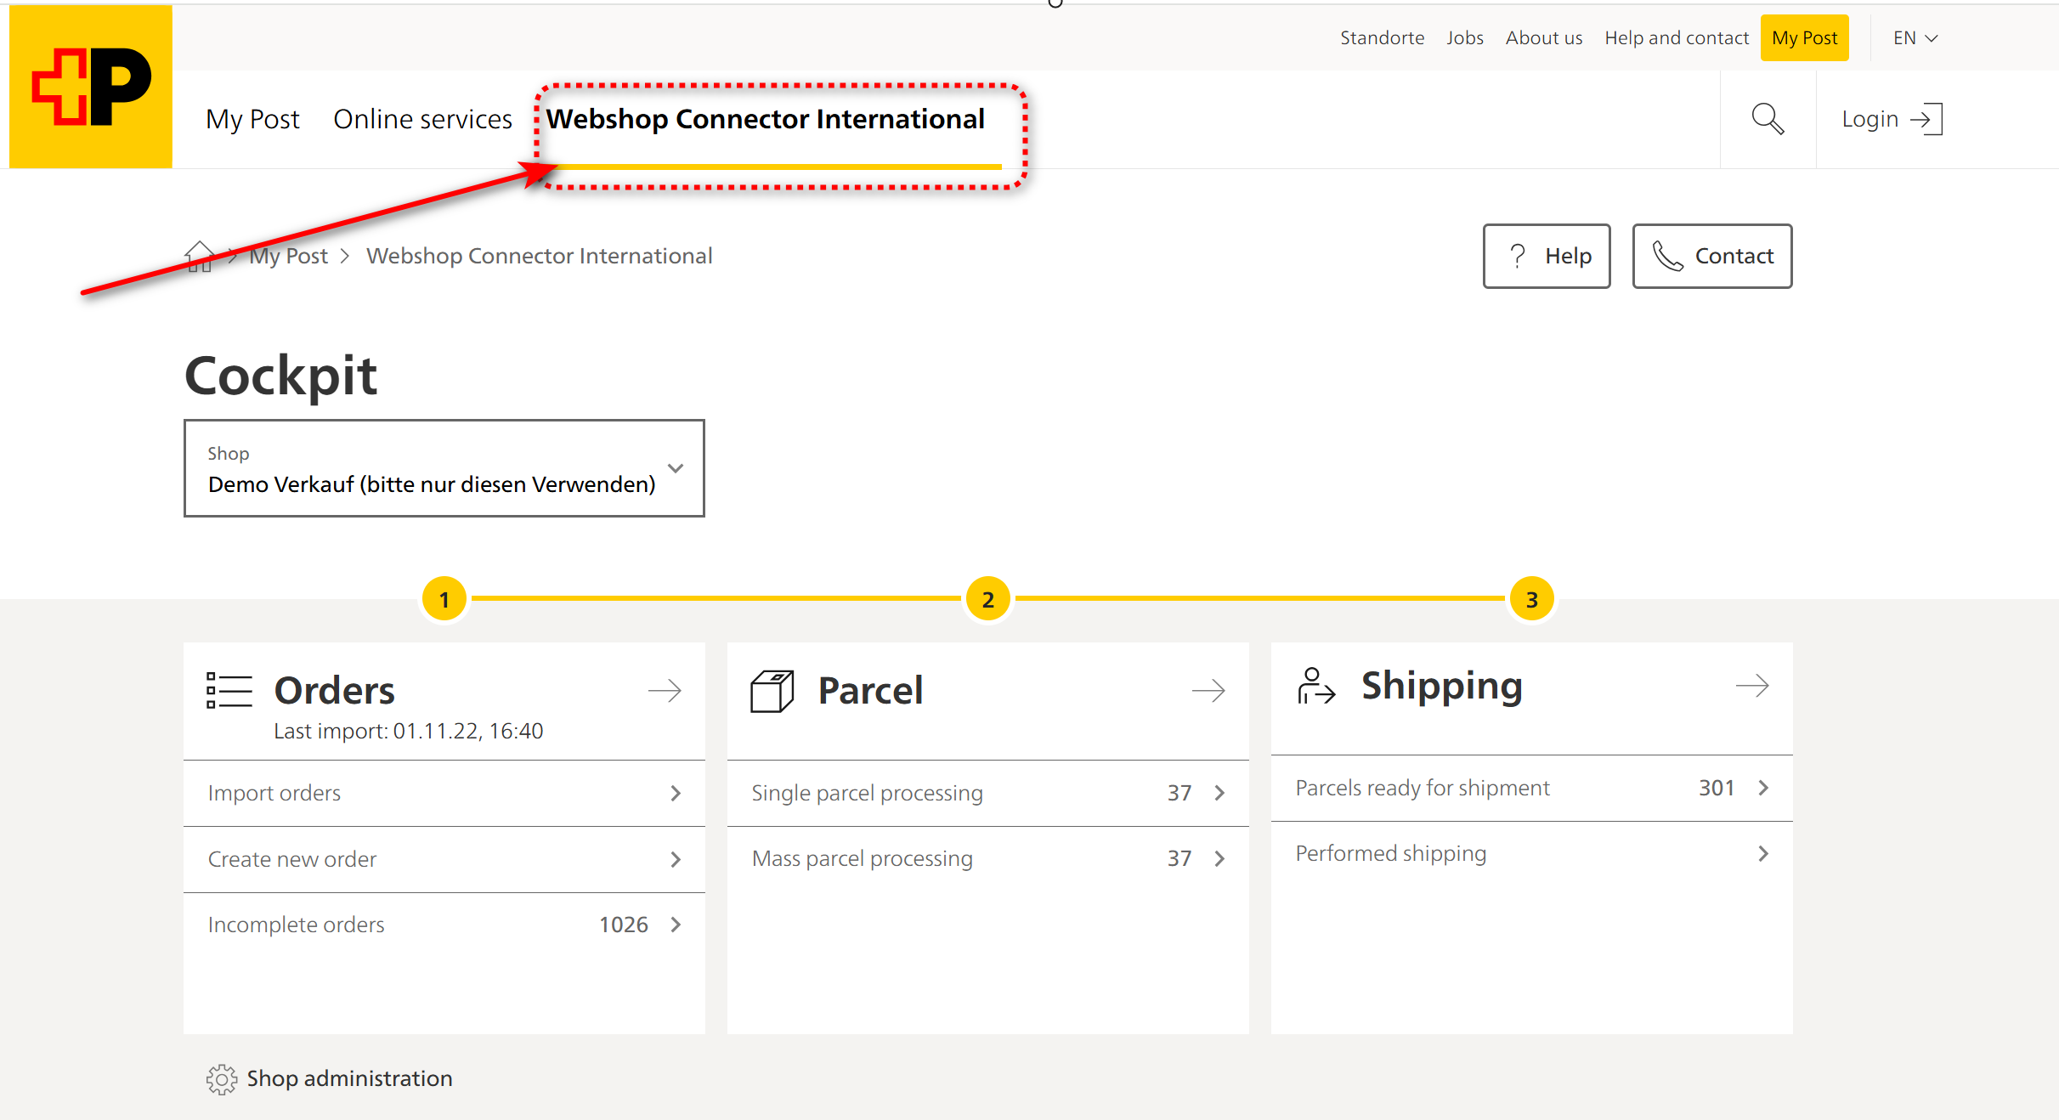Click the Contact button
Screen dimensions: 2059x1120
pyautogui.click(x=1711, y=256)
